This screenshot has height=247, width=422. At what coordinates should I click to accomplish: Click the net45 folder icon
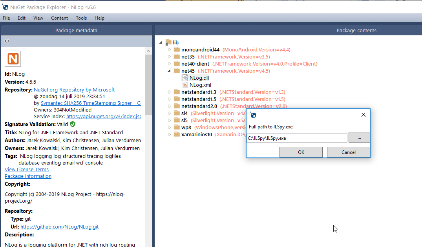tap(177, 71)
